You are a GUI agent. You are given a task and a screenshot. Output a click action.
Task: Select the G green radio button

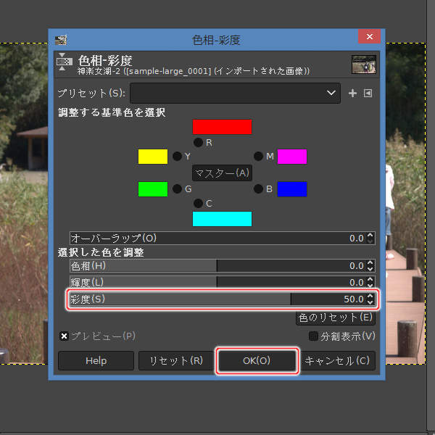click(x=178, y=189)
